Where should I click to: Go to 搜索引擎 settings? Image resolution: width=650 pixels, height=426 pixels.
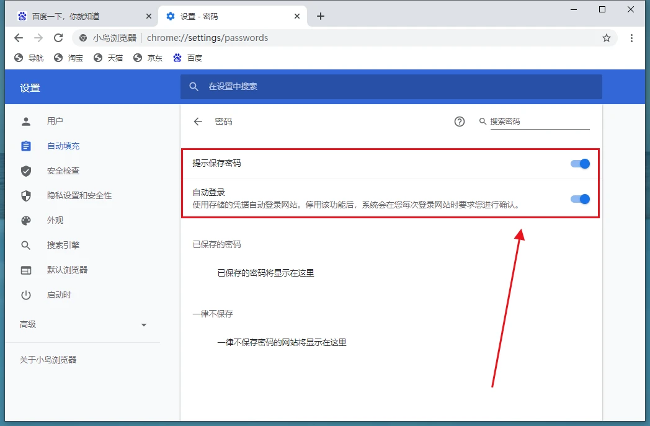[x=63, y=245]
